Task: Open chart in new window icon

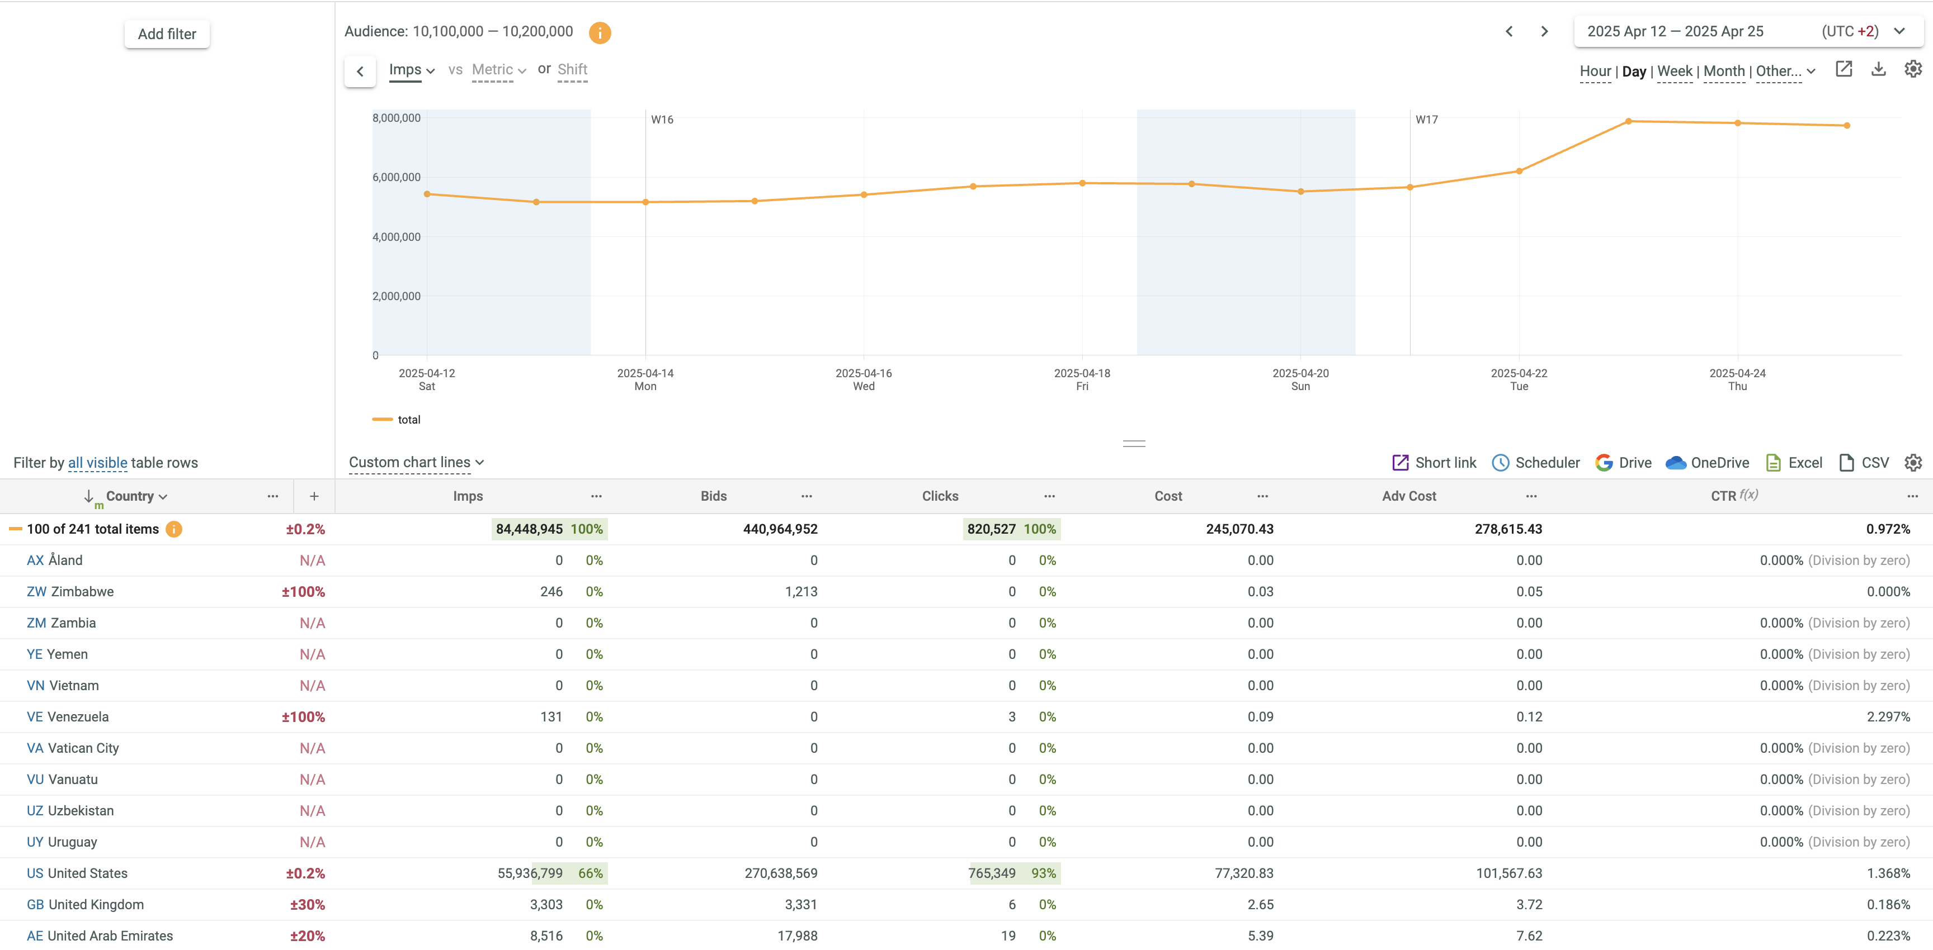Action: 1843,69
